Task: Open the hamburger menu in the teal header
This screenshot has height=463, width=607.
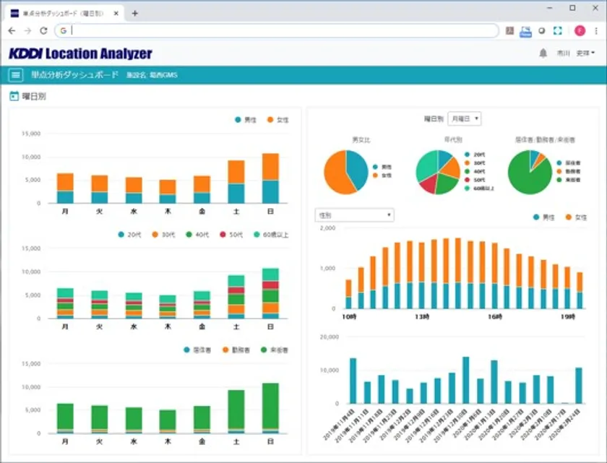Action: [15, 74]
